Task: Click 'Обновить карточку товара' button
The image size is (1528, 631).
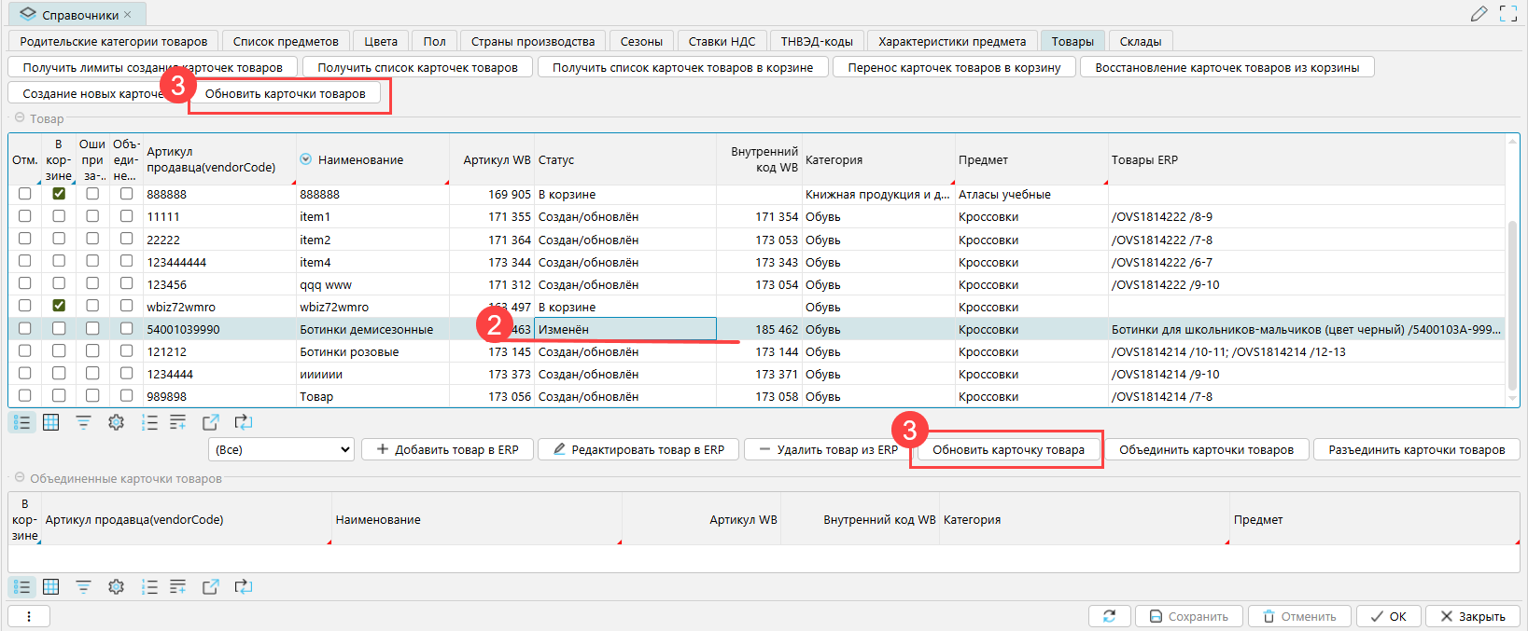Action: point(1008,449)
